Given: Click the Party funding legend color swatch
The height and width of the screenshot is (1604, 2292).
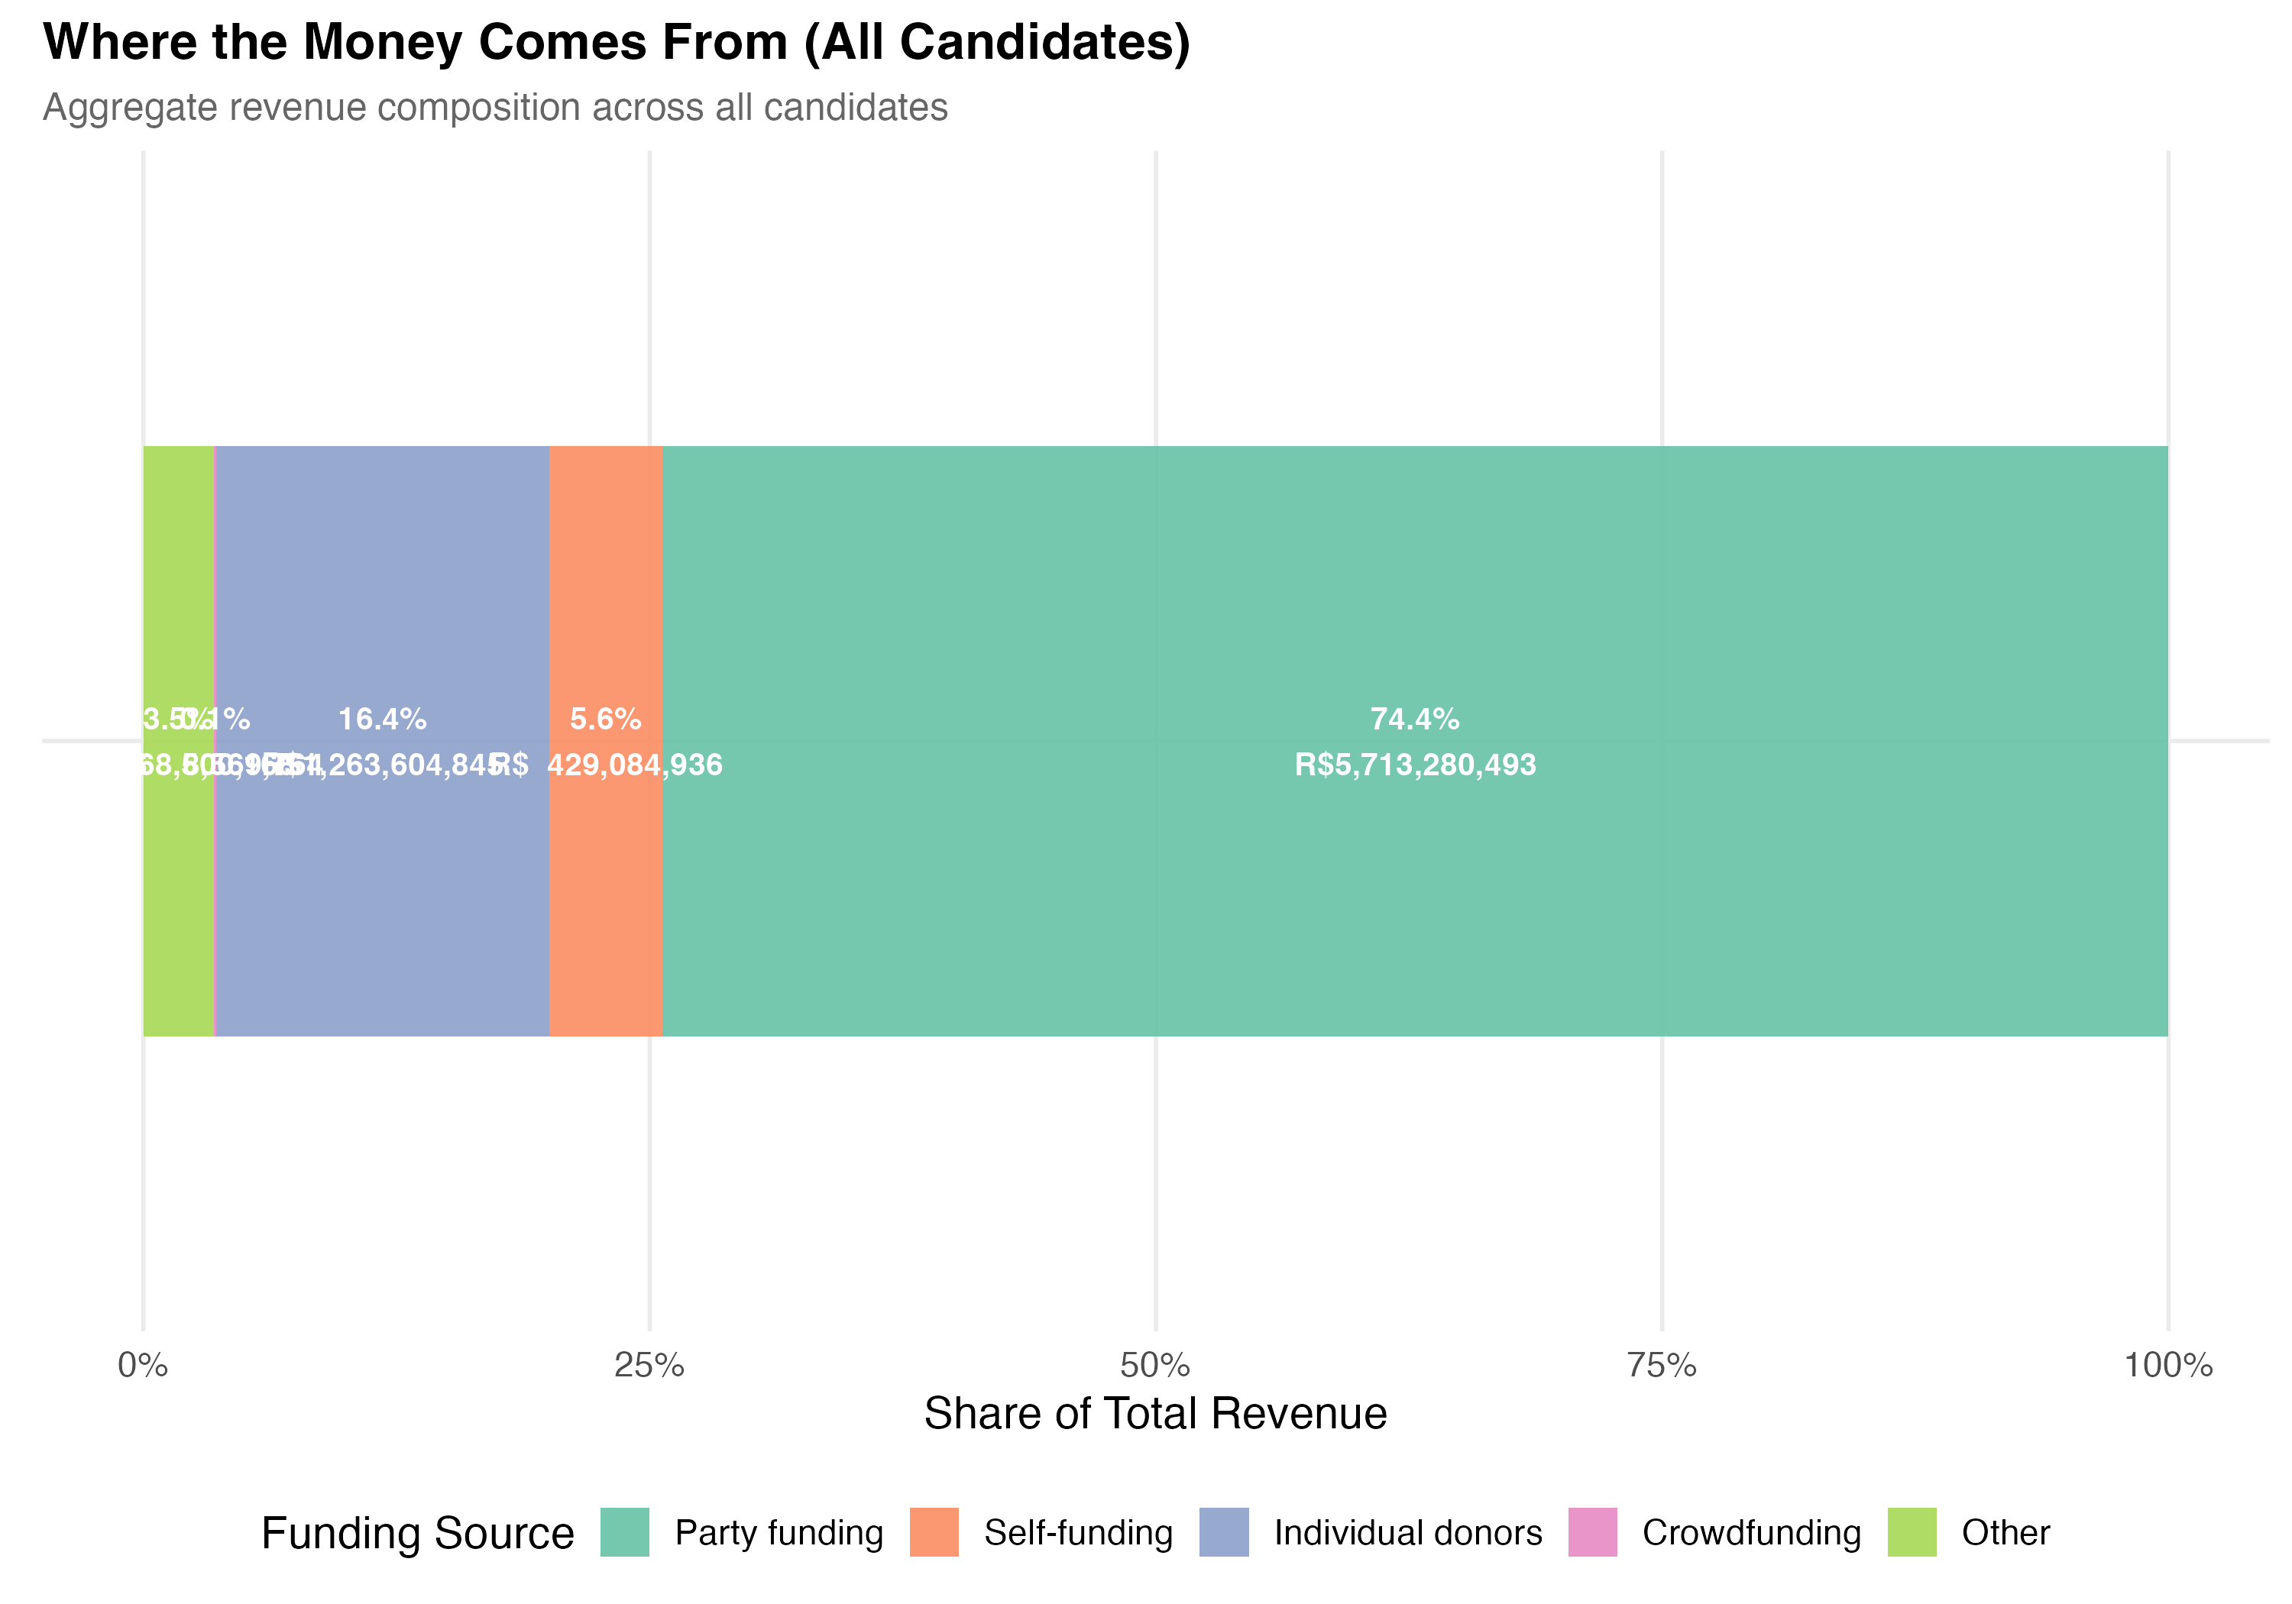Looking at the screenshot, I should (x=625, y=1532).
